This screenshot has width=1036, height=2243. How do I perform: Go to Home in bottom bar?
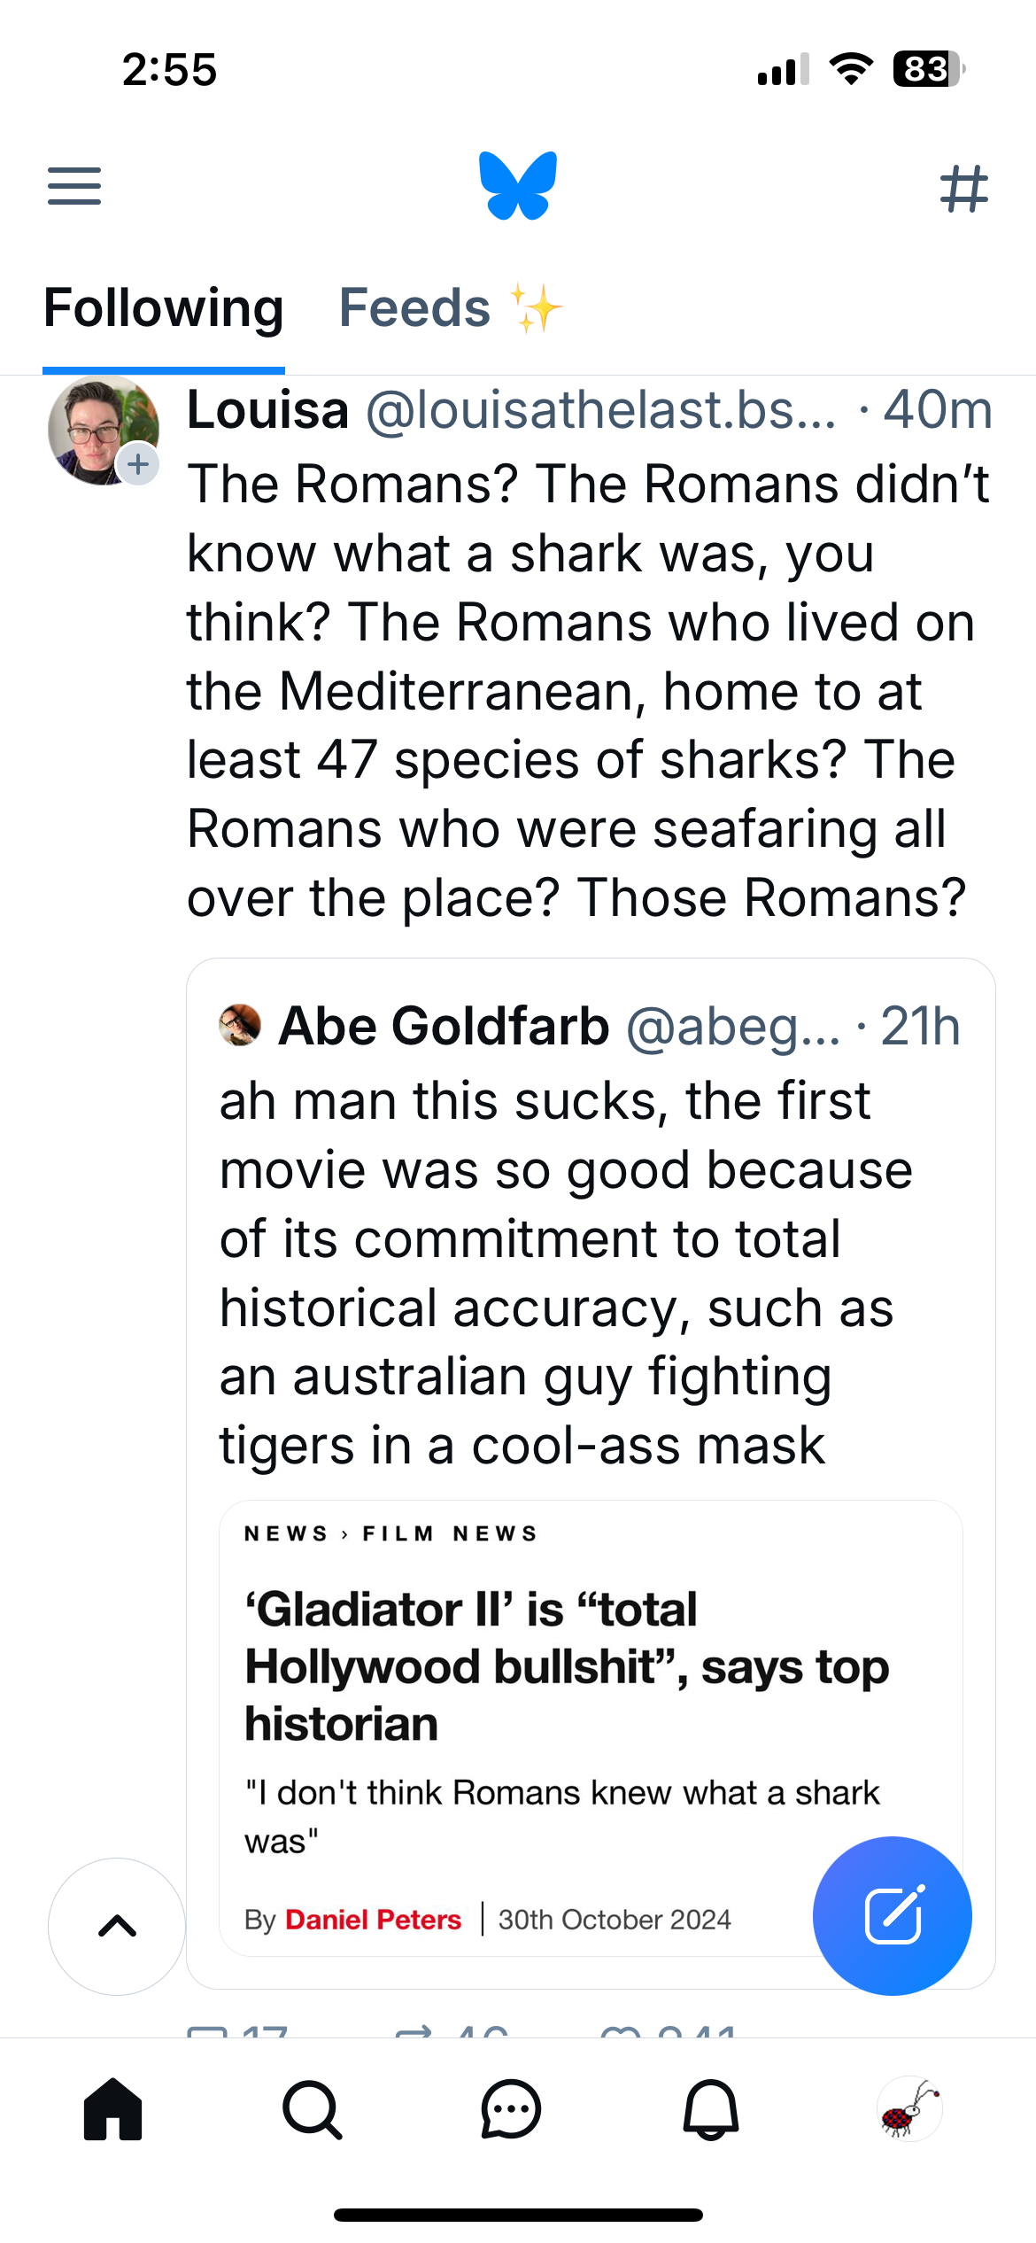[113, 2109]
